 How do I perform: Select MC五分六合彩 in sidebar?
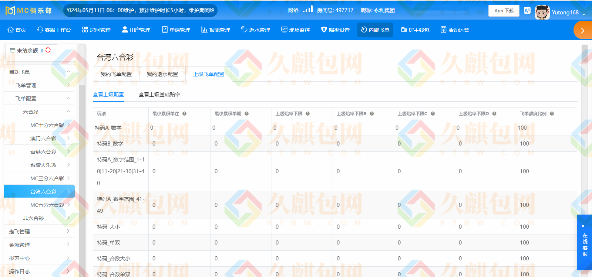tap(39, 205)
